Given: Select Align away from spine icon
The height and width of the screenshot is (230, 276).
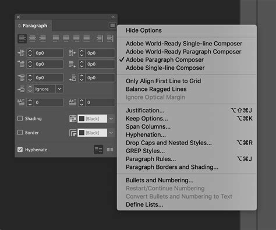Looking at the screenshot, I should coord(110,38).
